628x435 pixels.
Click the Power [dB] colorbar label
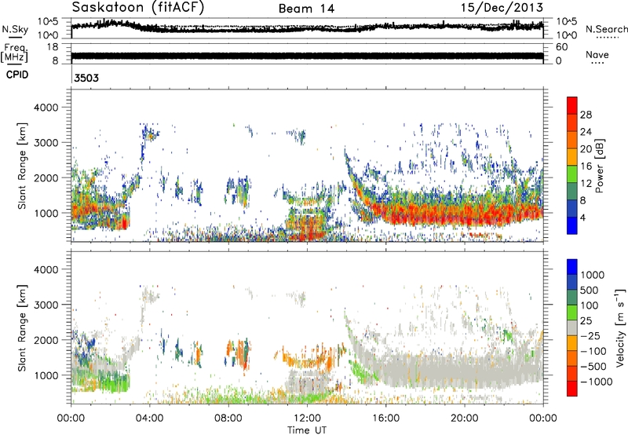[599, 166]
